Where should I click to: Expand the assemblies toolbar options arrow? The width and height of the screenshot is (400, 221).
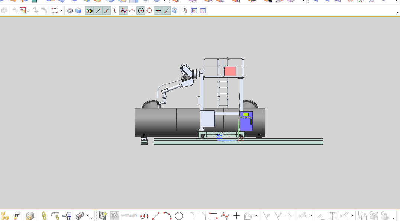coord(91,218)
